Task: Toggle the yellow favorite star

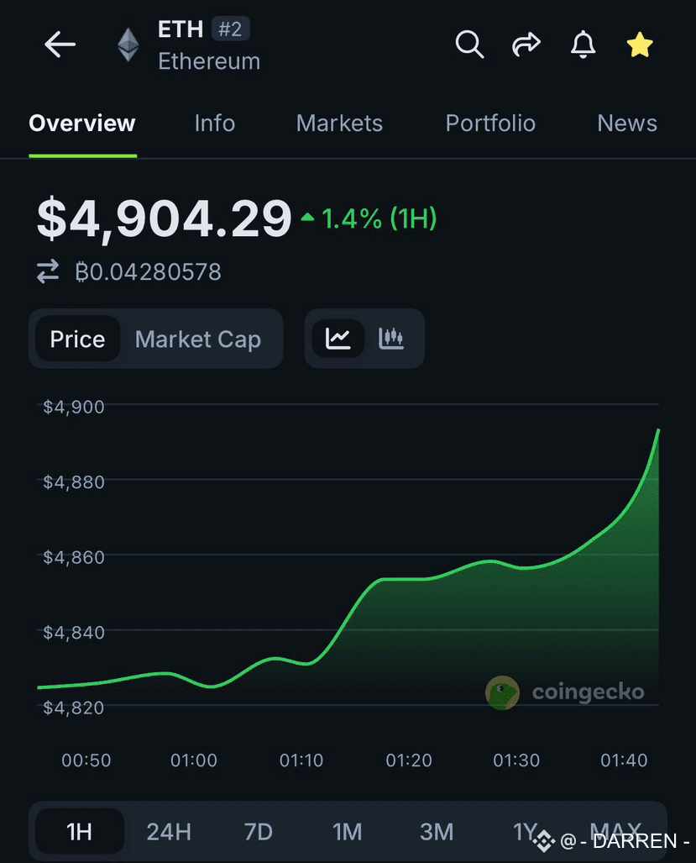Action: tap(640, 45)
